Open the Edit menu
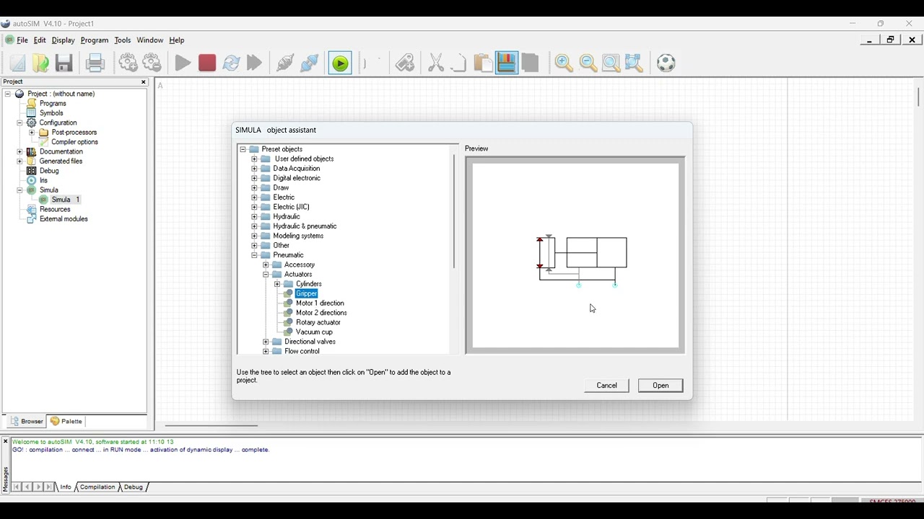Image resolution: width=924 pixels, height=519 pixels. [40, 40]
